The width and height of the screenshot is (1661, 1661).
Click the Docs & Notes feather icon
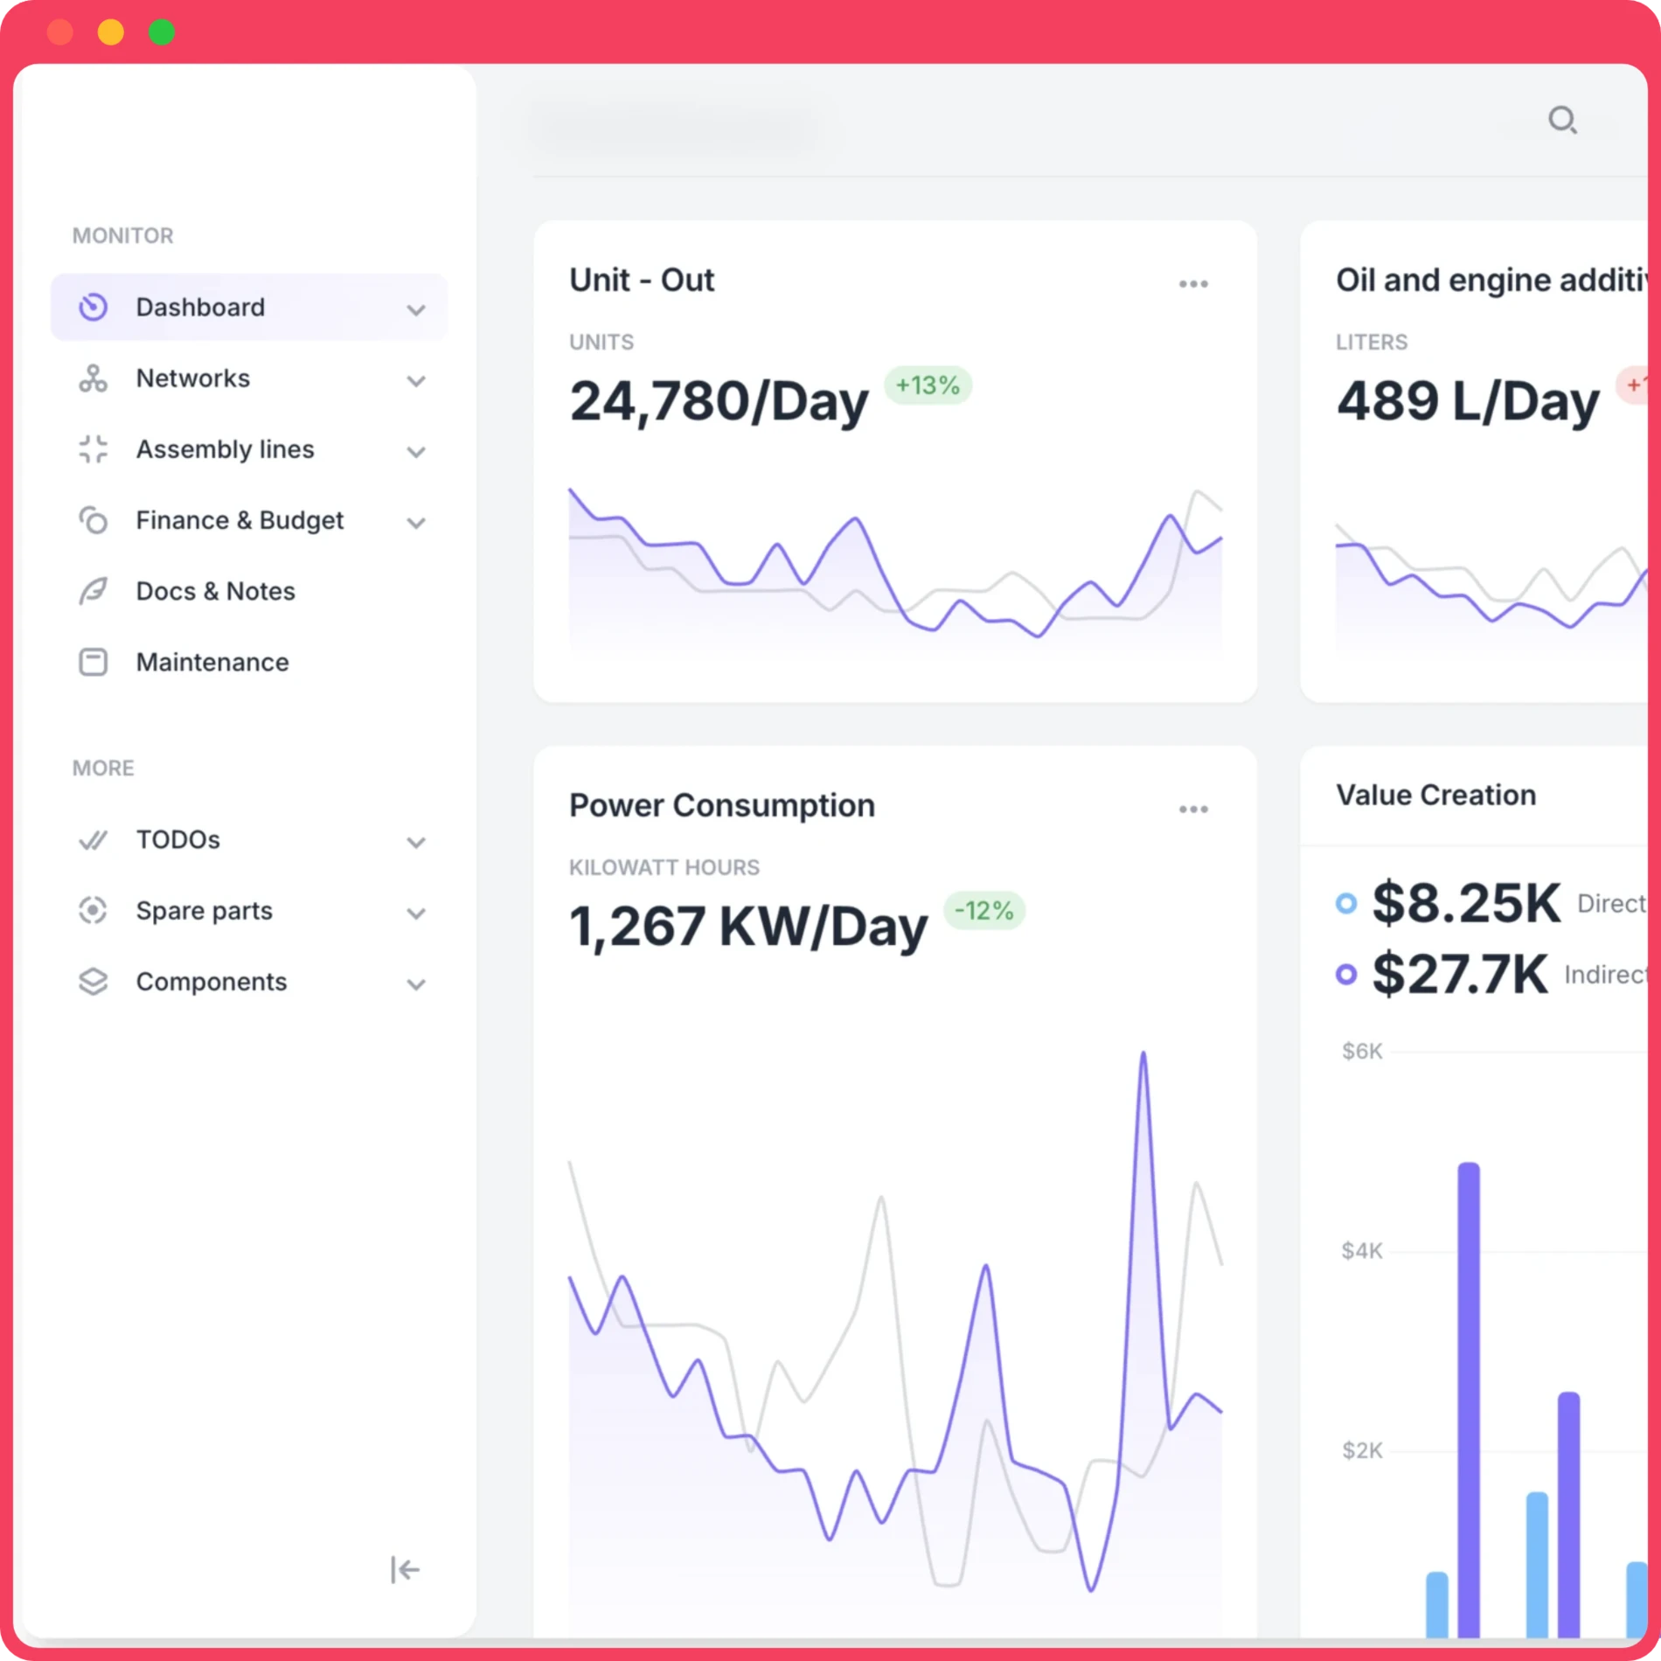coord(93,591)
